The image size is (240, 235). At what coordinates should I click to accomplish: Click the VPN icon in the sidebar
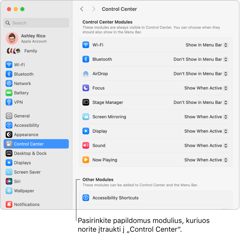tap(9, 102)
